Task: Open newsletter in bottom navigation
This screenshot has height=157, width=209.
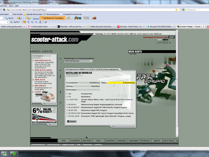Action: coord(110,141)
